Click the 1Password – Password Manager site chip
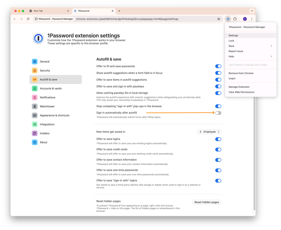This screenshot has width=281, height=230. (54, 19)
